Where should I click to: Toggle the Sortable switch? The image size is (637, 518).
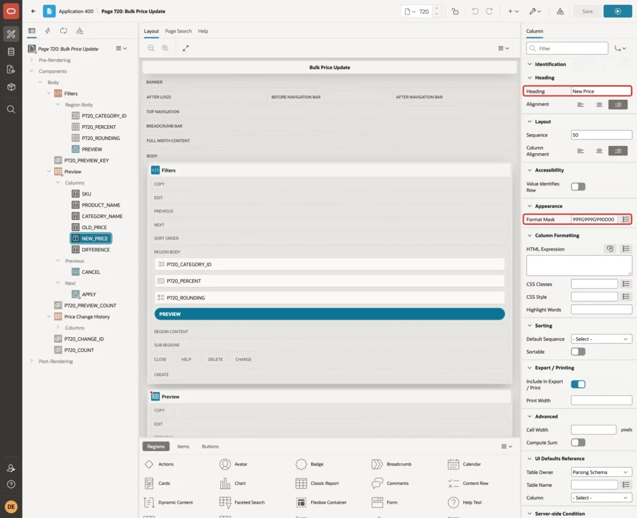point(578,352)
